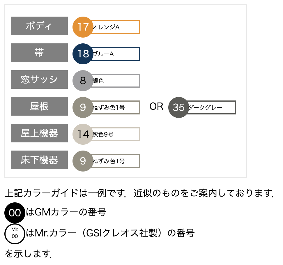This screenshot has width=283, height=265.
Task: Click the オレンジA color name box
Action: (x=116, y=27)
